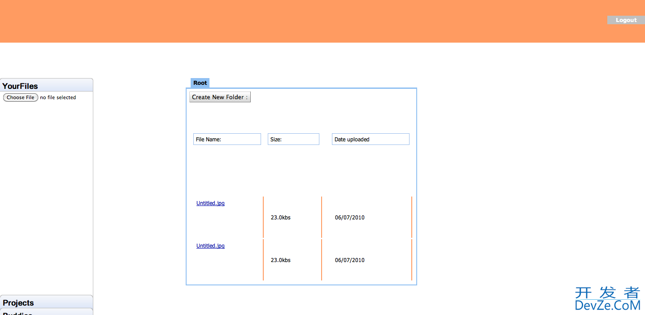Click the File Name column header
Image resolution: width=645 pixels, height=315 pixels.
pos(227,139)
